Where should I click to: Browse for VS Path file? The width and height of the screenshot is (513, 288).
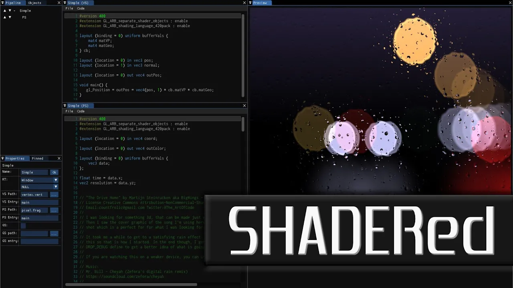pos(54,195)
